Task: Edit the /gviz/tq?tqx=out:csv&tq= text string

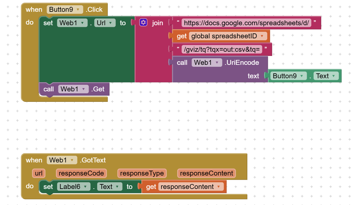Action: [222, 49]
